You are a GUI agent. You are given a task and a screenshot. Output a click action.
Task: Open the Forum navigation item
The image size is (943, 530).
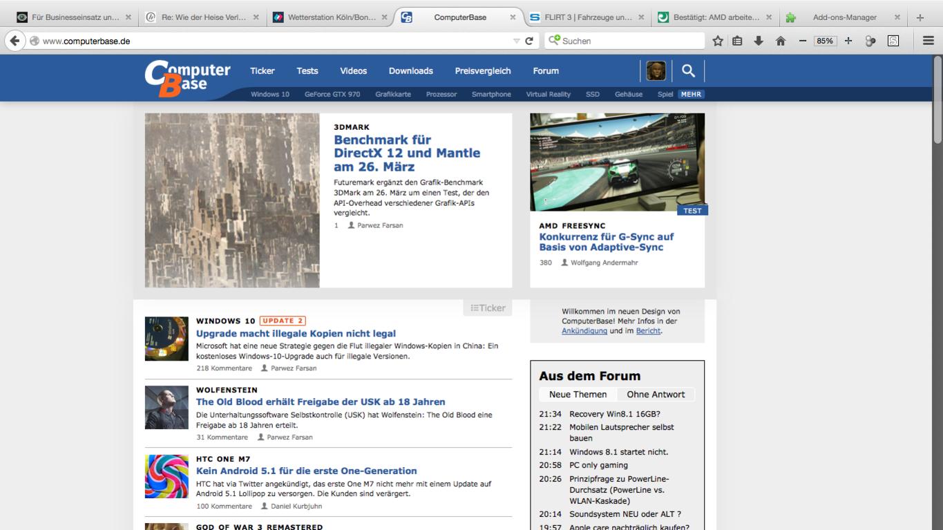coord(546,70)
